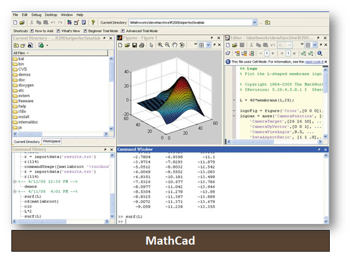Click the Evaluate Cell icon in Editor
Viewport: 352px width, 256px height.
coord(237,53)
